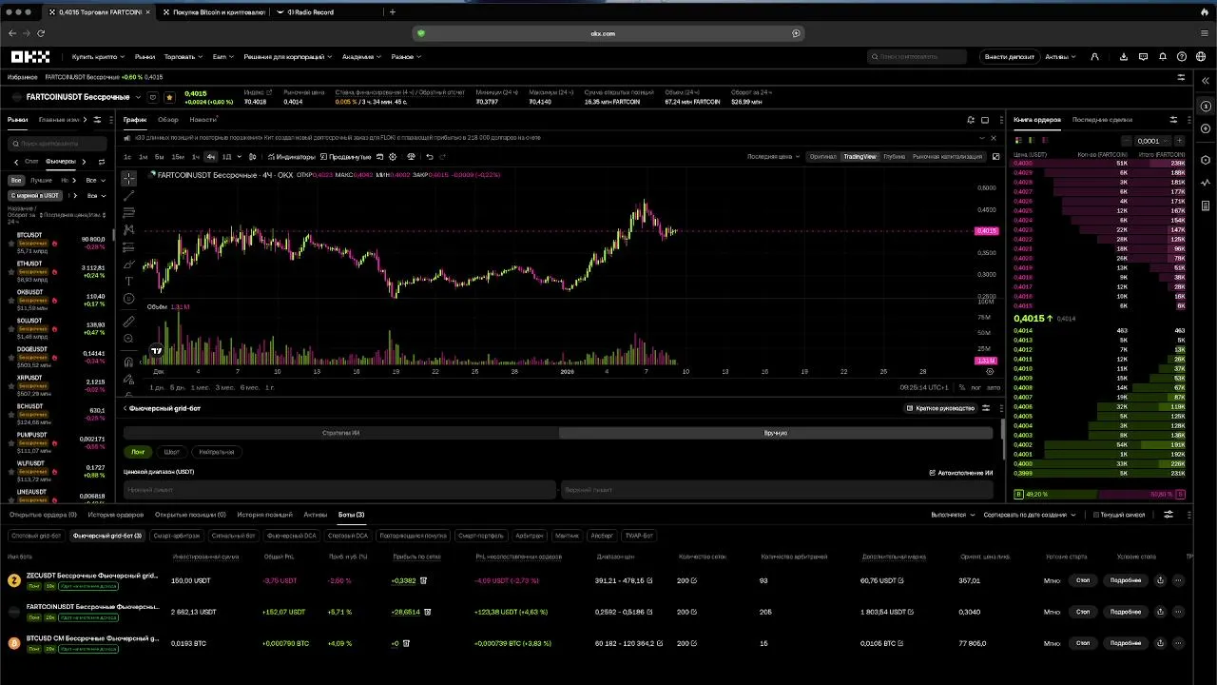
Task: Open the candlestick chart type selector
Action: point(252,156)
